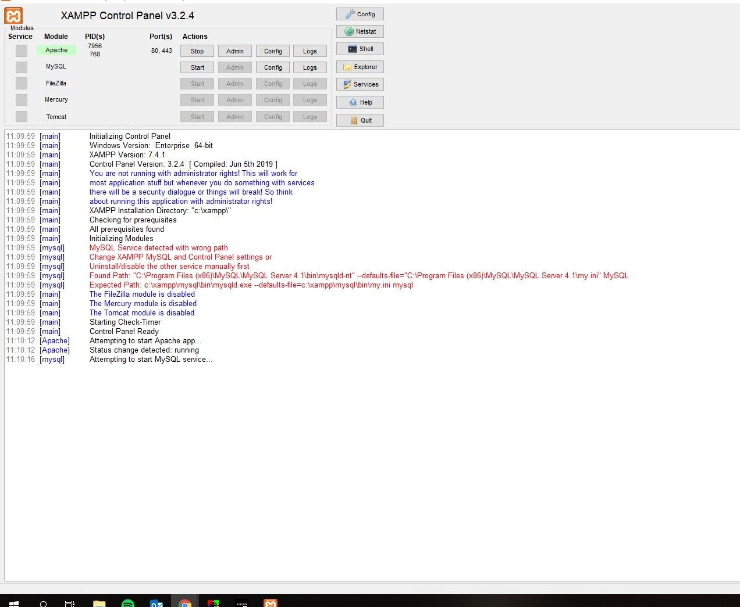Screen dimensions: 740x607
Task: Click the FileZilla Admin button
Action: click(x=235, y=84)
